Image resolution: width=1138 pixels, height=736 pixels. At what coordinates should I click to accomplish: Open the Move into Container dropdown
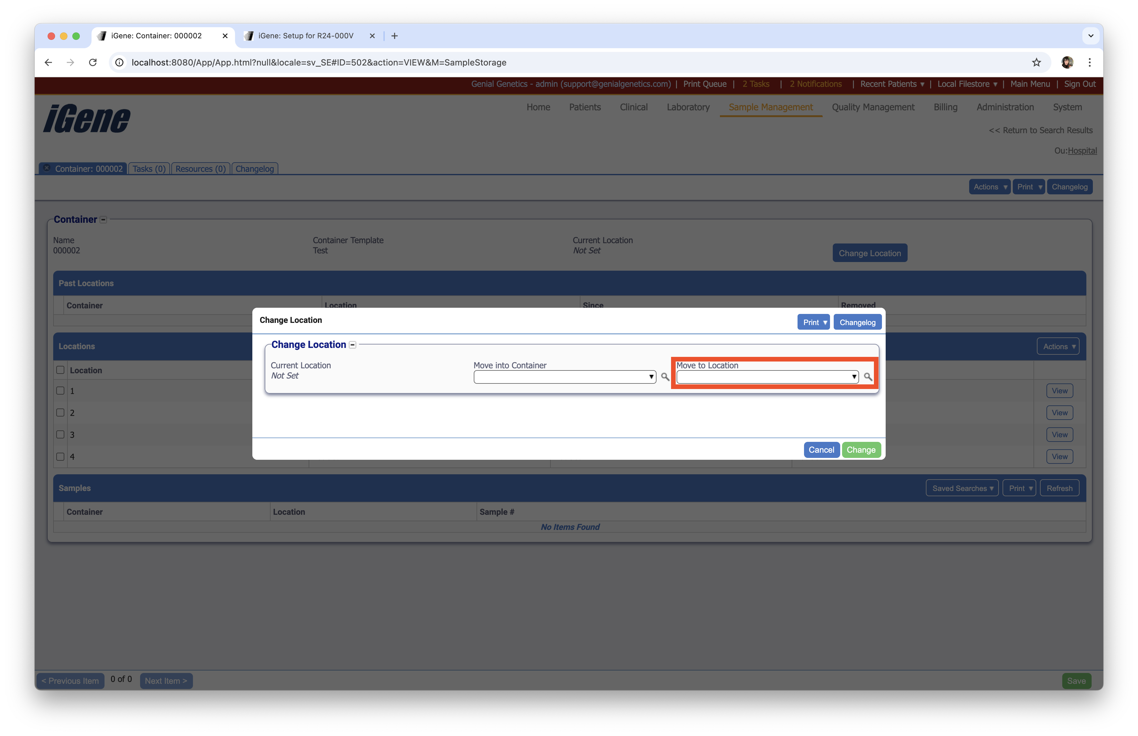(x=564, y=377)
